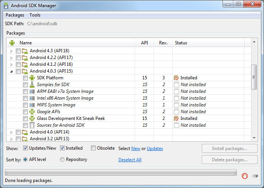
Task: Click the Glass Development Kit Sneak Peek icon
Action: 32,118
